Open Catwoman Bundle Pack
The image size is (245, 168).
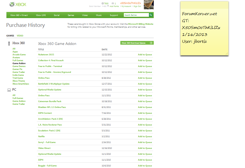[50, 101]
